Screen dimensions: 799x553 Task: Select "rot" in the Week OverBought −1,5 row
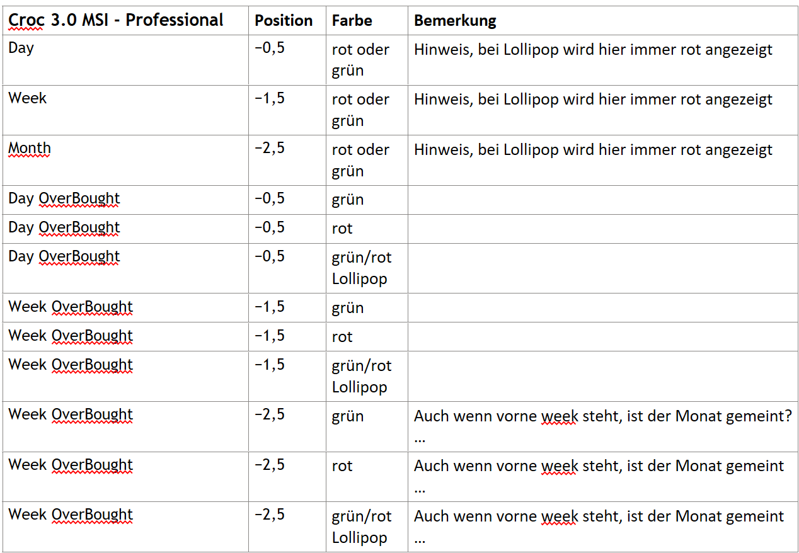342,337
